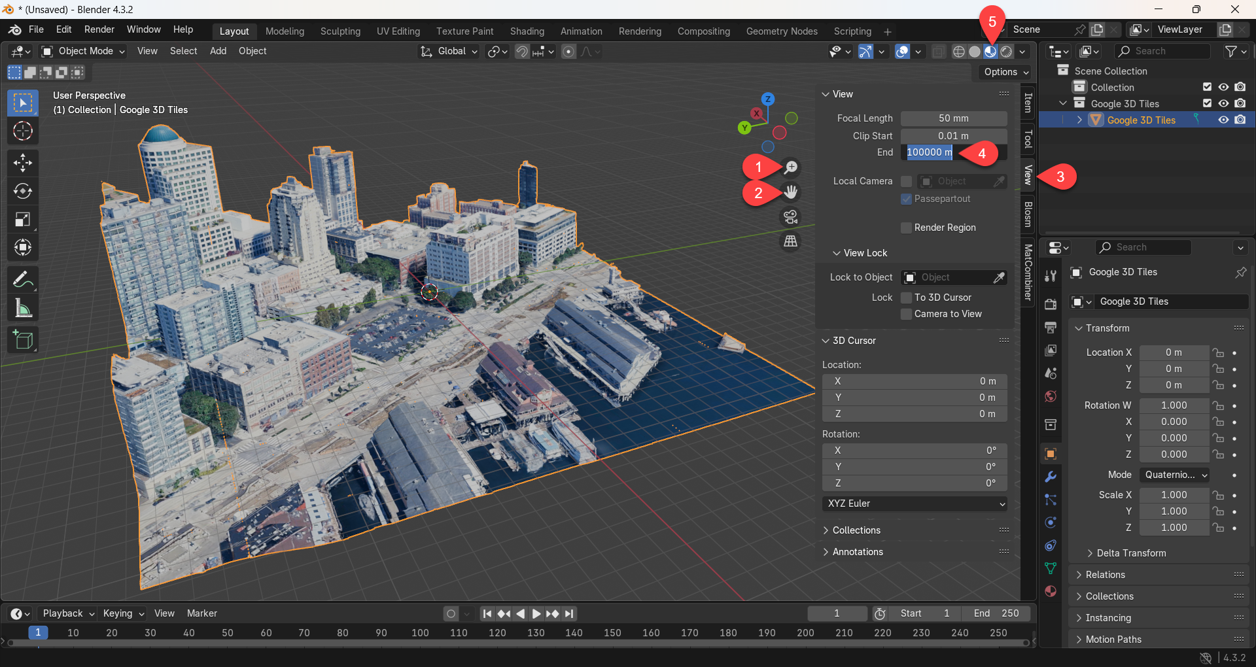Open the Keying menu
The image size is (1256, 667).
[x=123, y=613]
